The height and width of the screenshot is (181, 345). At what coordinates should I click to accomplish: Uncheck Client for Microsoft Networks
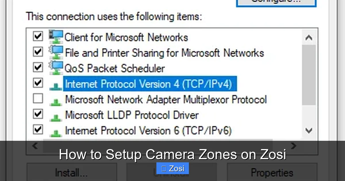click(x=37, y=36)
